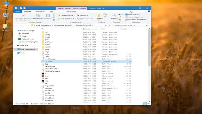Open the Копировать в (Copy to) dropdown
Viewport: 202px width, 114px height.
66,19
